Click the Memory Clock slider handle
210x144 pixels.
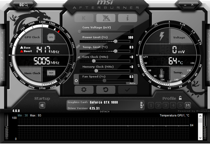click(x=96, y=71)
